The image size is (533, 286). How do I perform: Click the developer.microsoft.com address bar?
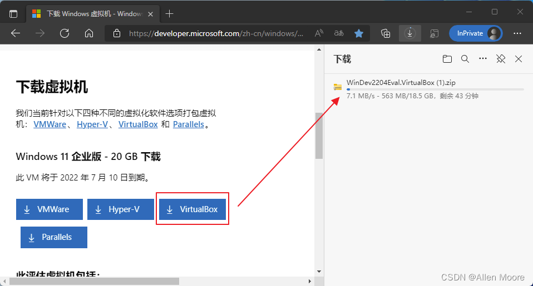point(216,33)
